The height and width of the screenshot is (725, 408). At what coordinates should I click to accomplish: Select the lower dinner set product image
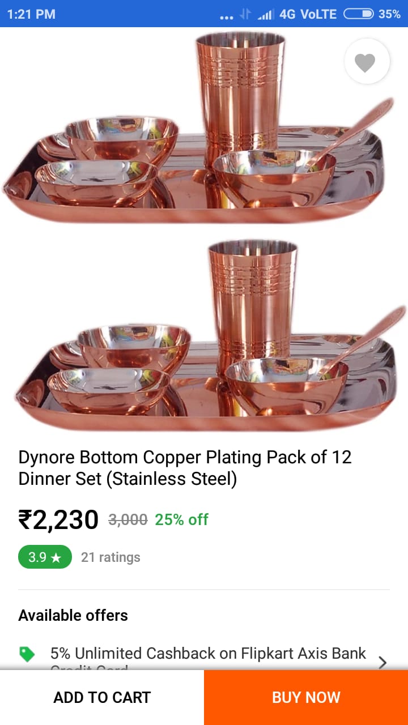pyautogui.click(x=210, y=335)
